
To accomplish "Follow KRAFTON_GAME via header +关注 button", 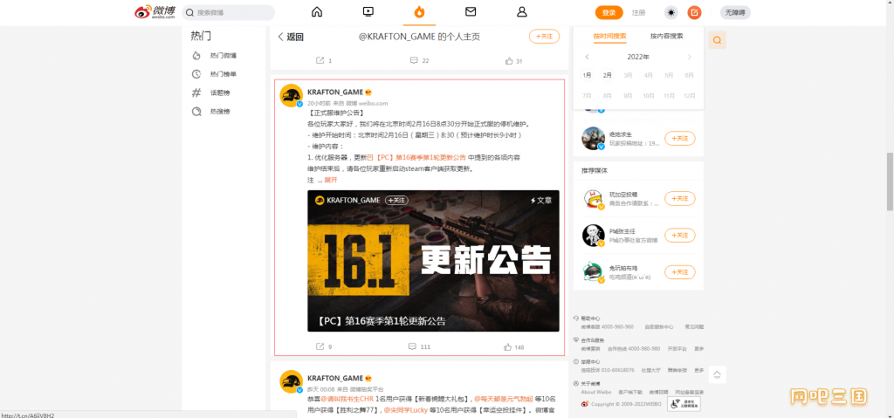I will tap(544, 37).
